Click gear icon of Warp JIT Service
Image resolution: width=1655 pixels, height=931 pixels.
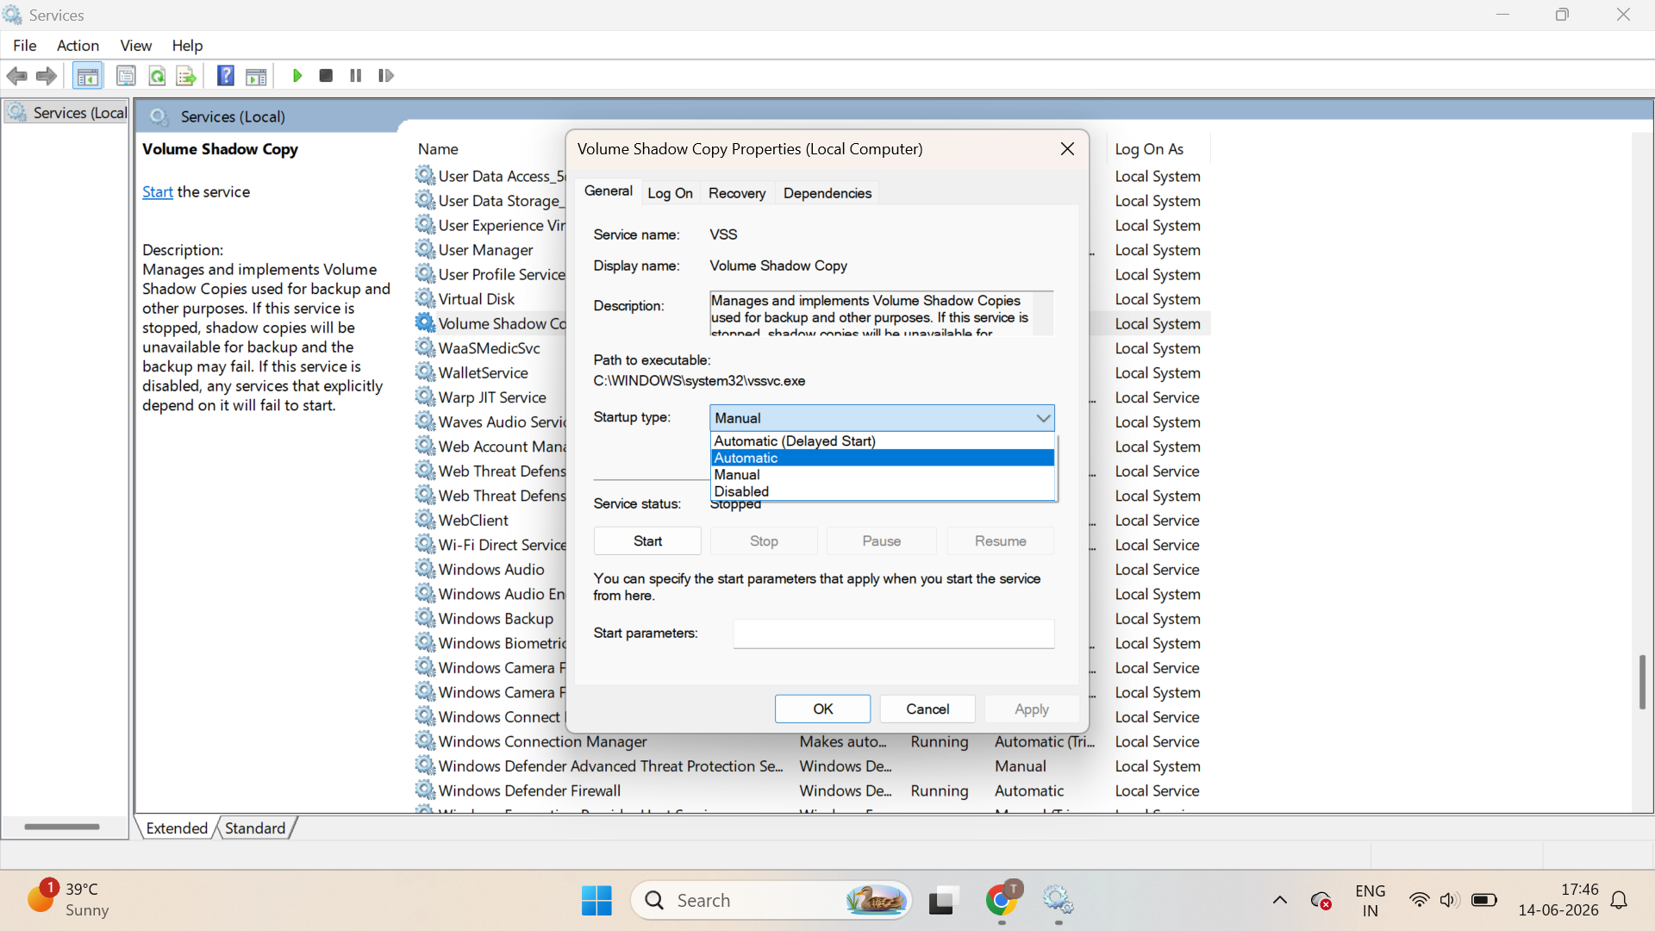tap(425, 397)
